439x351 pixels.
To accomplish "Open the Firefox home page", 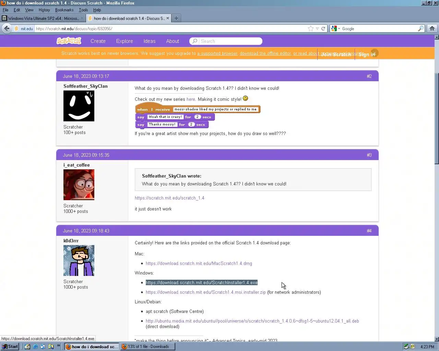I will (432, 28).
